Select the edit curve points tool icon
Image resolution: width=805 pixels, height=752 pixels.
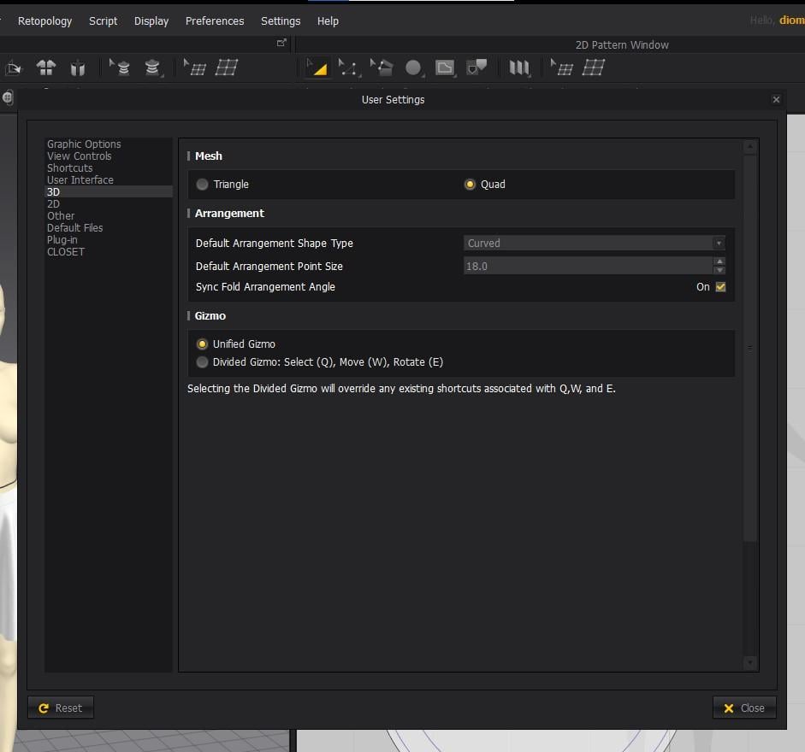[x=348, y=68]
